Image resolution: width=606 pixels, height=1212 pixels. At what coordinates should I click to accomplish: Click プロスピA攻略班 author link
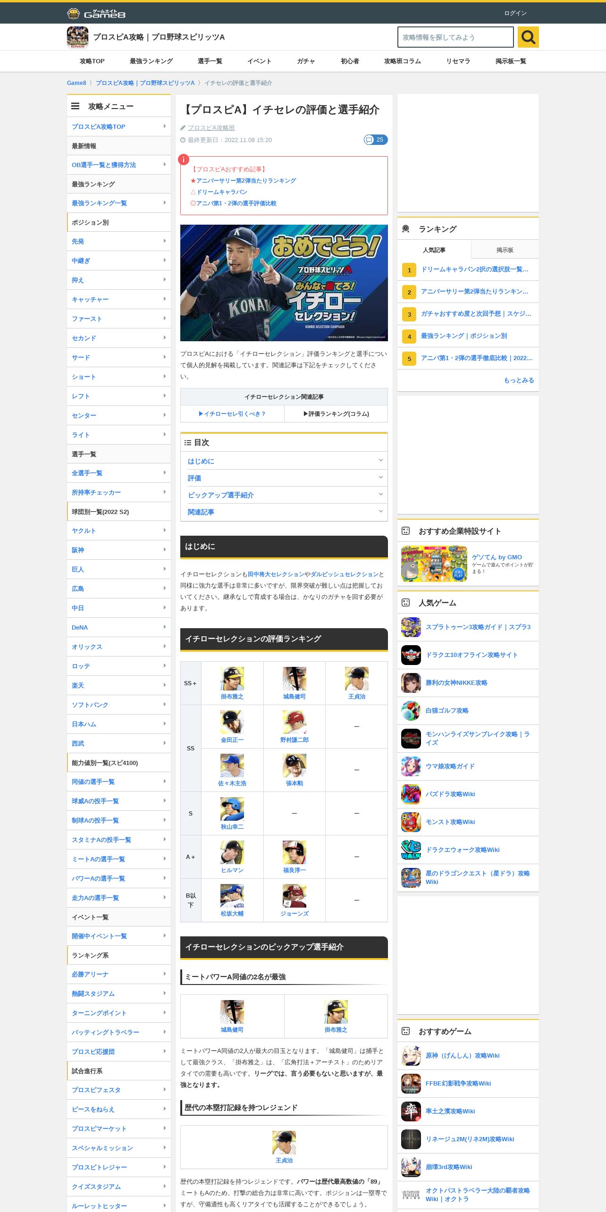[211, 128]
